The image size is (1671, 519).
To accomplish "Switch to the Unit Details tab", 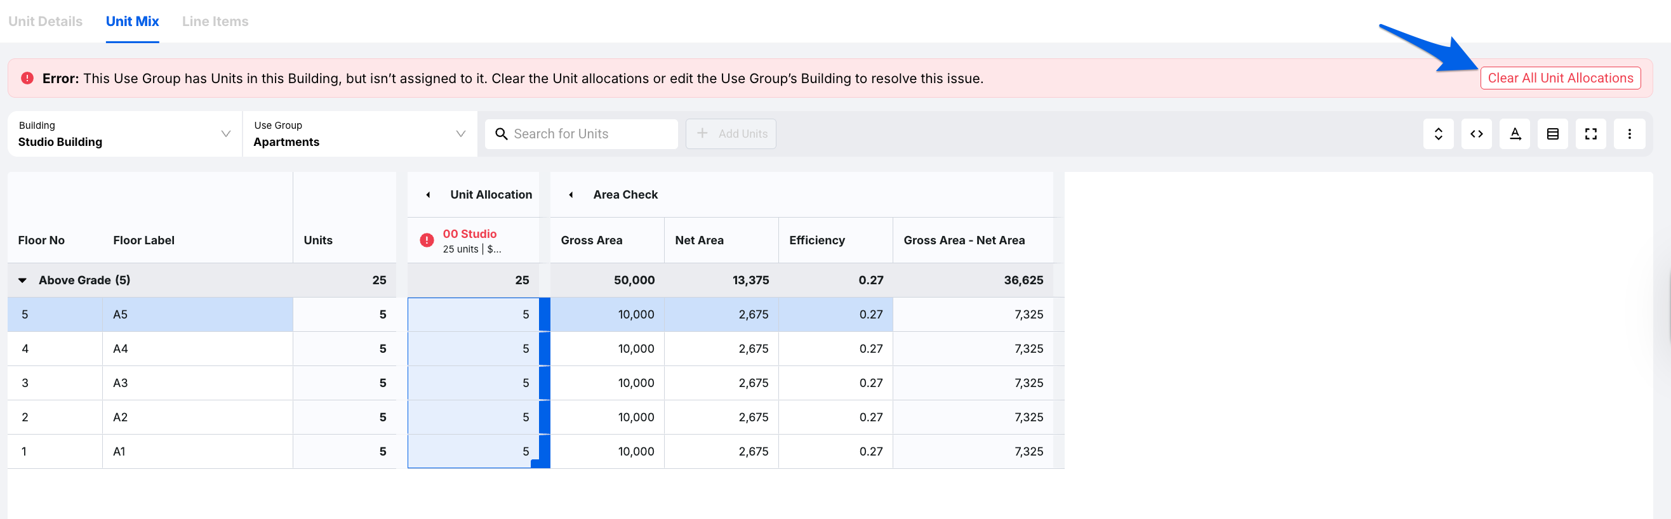I will (46, 22).
